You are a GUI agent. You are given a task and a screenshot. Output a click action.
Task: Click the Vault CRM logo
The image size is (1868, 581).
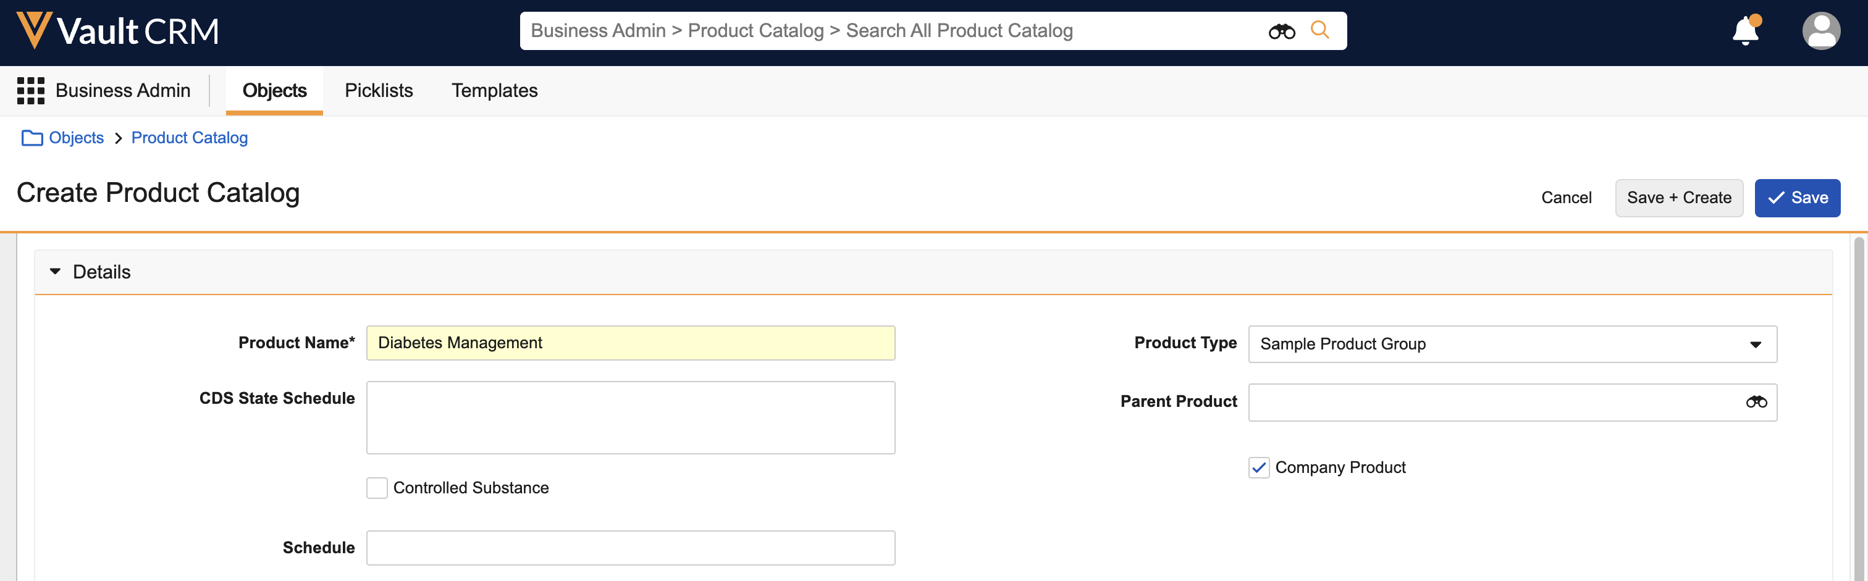click(x=117, y=31)
